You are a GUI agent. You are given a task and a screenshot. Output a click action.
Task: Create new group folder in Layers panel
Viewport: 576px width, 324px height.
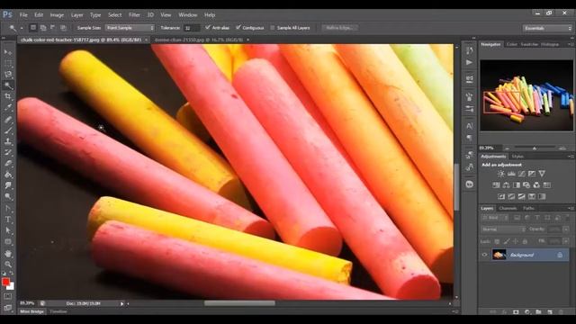pyautogui.click(x=538, y=312)
